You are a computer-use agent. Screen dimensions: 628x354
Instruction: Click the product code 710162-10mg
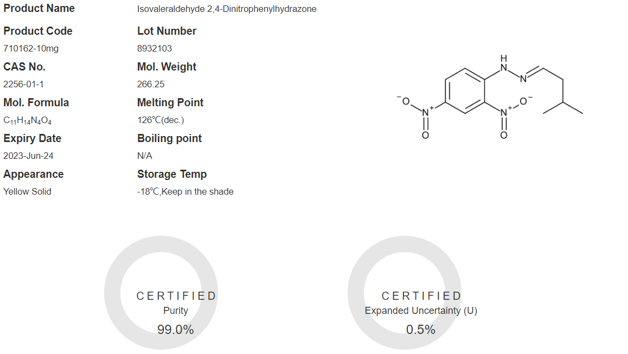coord(31,48)
